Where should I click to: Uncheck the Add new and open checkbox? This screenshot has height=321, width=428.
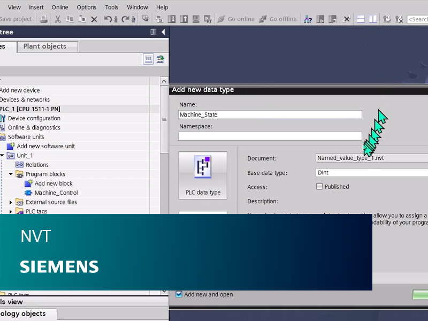179,294
